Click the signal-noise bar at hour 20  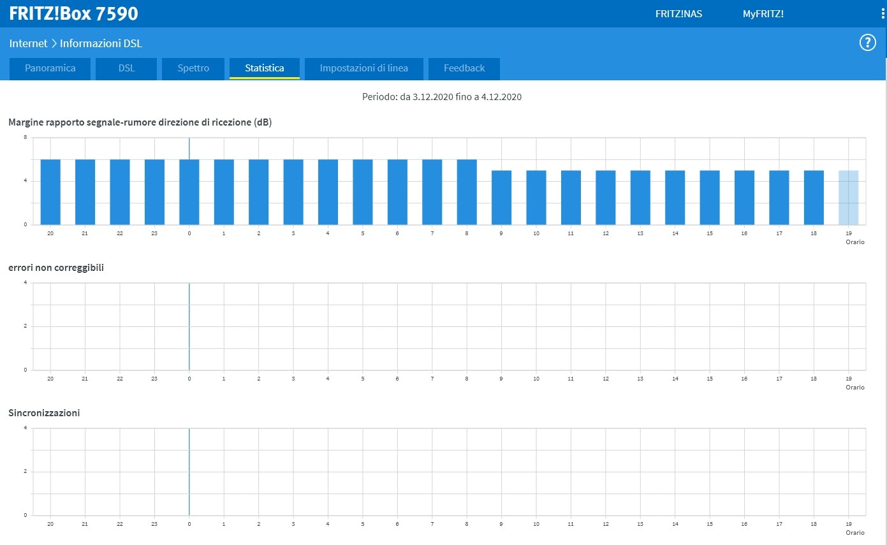(50, 192)
